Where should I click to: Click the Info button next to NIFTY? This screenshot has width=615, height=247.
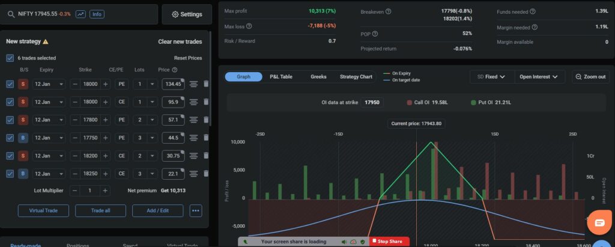97,14
